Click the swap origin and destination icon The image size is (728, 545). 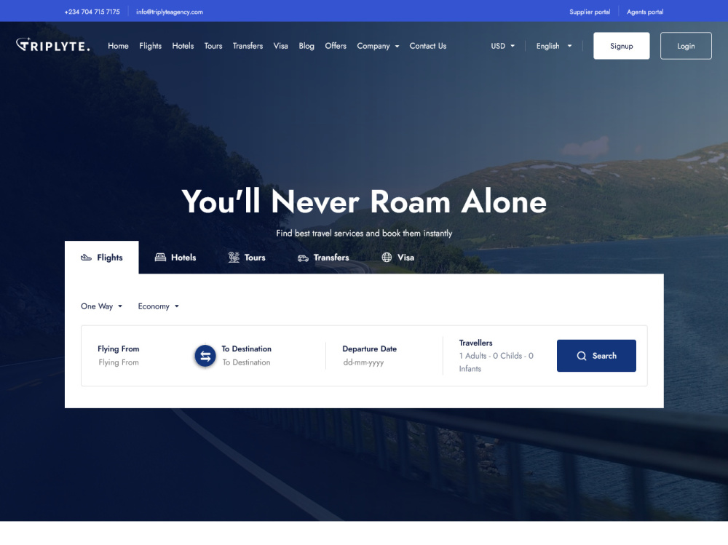point(205,356)
